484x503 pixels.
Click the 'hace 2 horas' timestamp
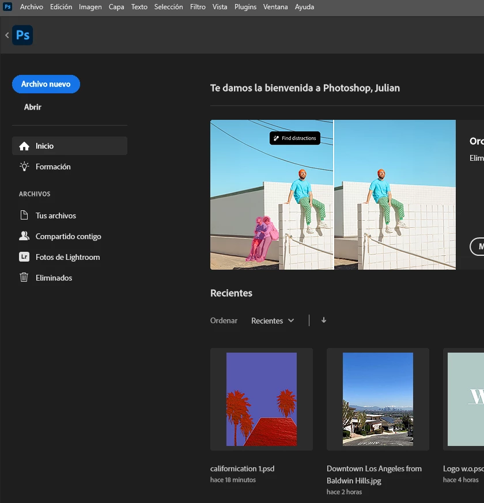344,492
